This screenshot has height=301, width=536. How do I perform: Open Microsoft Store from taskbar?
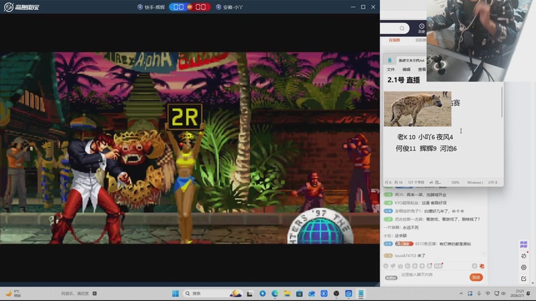(299, 294)
